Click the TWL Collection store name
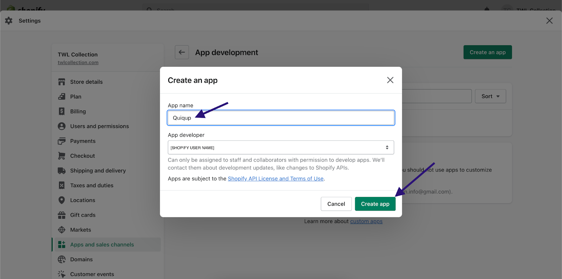The width and height of the screenshot is (562, 279). (78, 55)
